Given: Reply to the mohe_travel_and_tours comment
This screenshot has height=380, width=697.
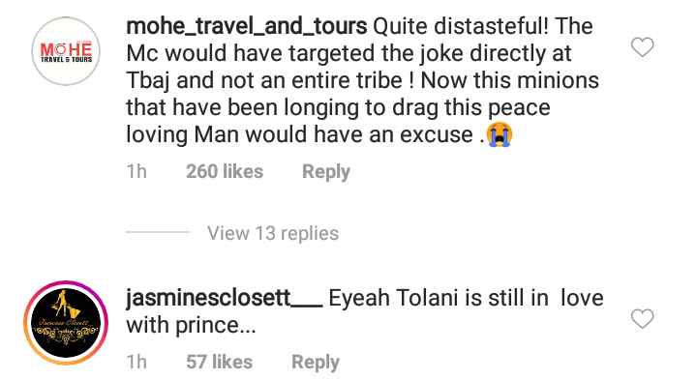Looking at the screenshot, I should pos(326,172).
